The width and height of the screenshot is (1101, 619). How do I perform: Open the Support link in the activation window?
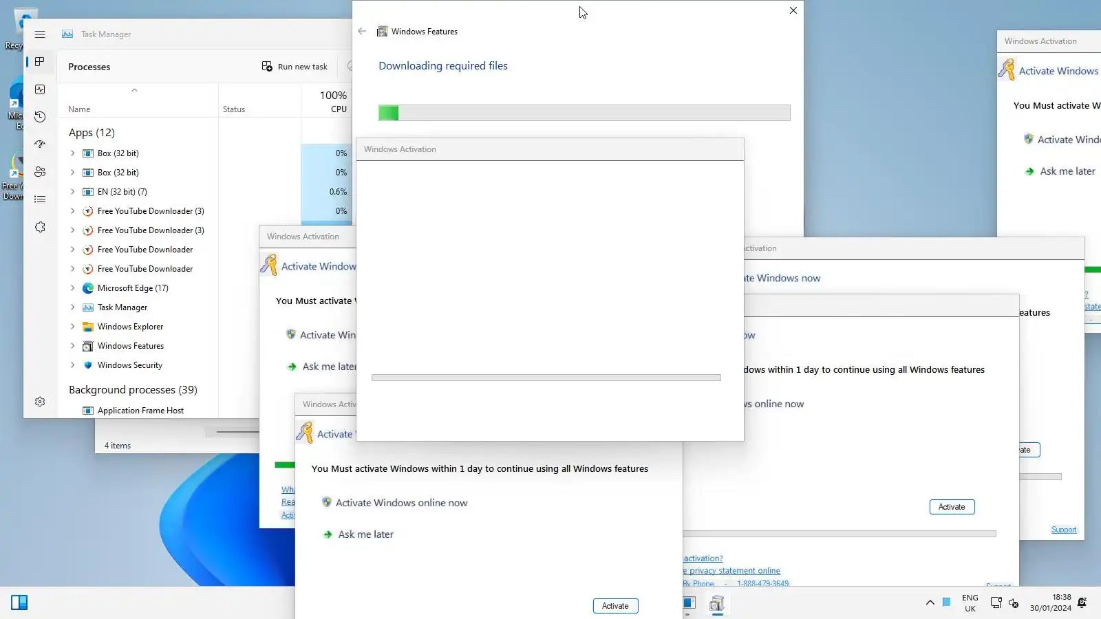[1064, 530]
